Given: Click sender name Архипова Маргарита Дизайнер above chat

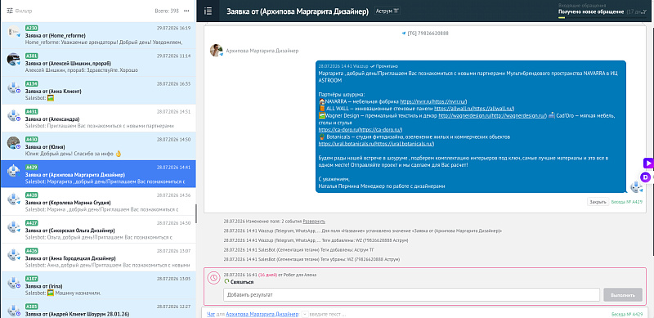Looking at the screenshot, I should pyautogui.click(x=262, y=51).
